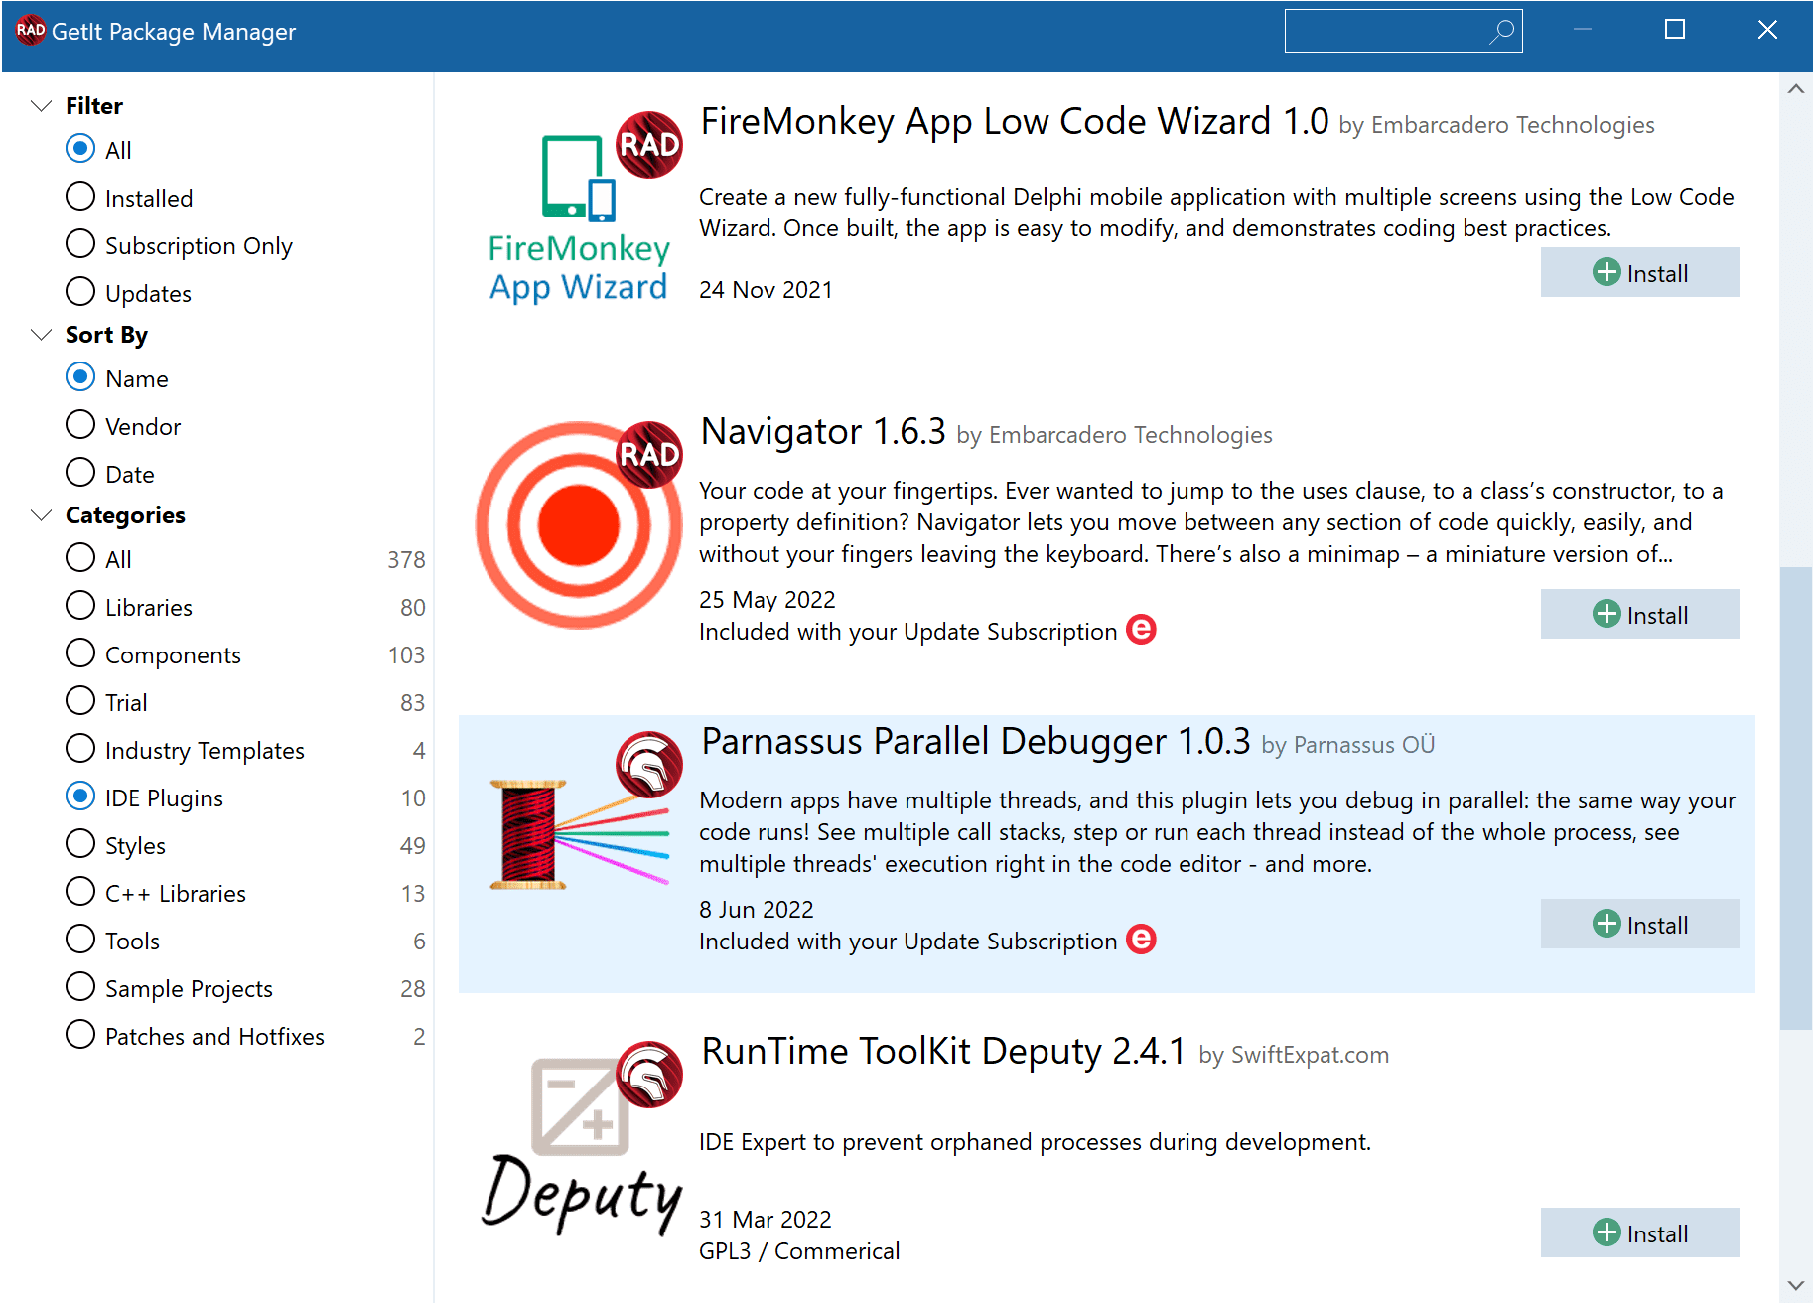The width and height of the screenshot is (1815, 1305).
Task: Sort packages by Date
Action: coord(80,473)
